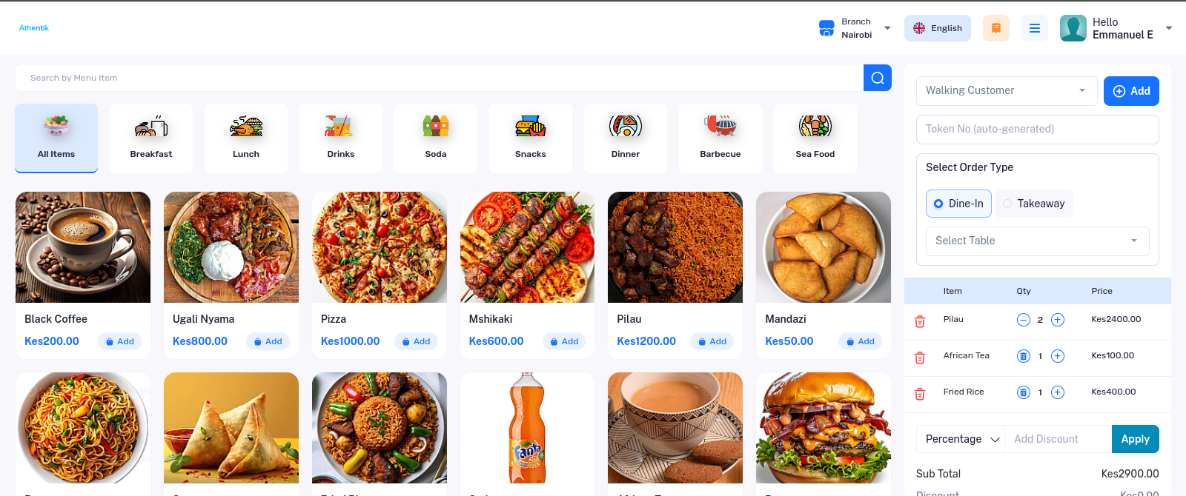Expand the Select Table dropdown
Viewport: 1186px width, 496px height.
[1036, 241]
